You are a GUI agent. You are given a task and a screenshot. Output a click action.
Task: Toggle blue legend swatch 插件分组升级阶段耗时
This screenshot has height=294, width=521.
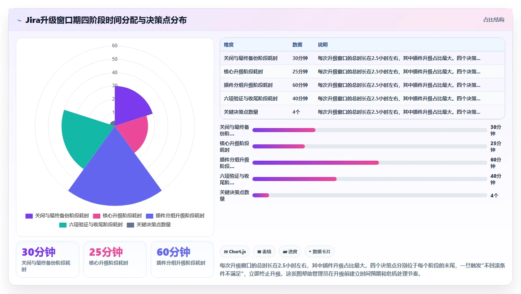click(x=149, y=216)
